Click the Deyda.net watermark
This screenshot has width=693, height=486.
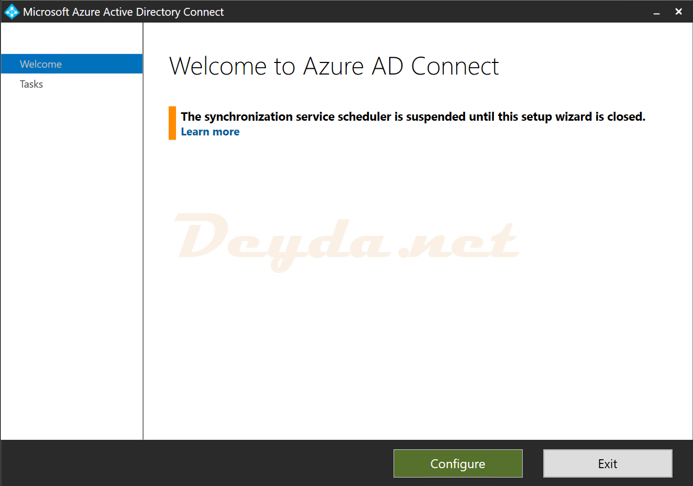coord(347,241)
